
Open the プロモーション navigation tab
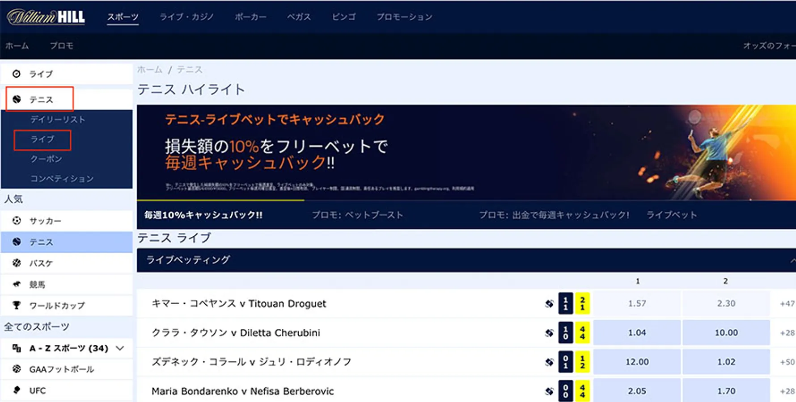[x=404, y=17]
